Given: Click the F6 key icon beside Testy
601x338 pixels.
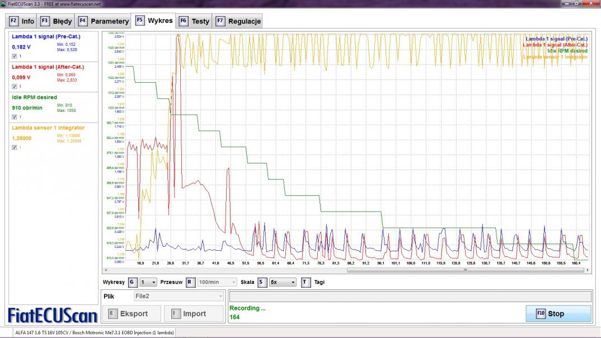Looking at the screenshot, I should point(183,21).
